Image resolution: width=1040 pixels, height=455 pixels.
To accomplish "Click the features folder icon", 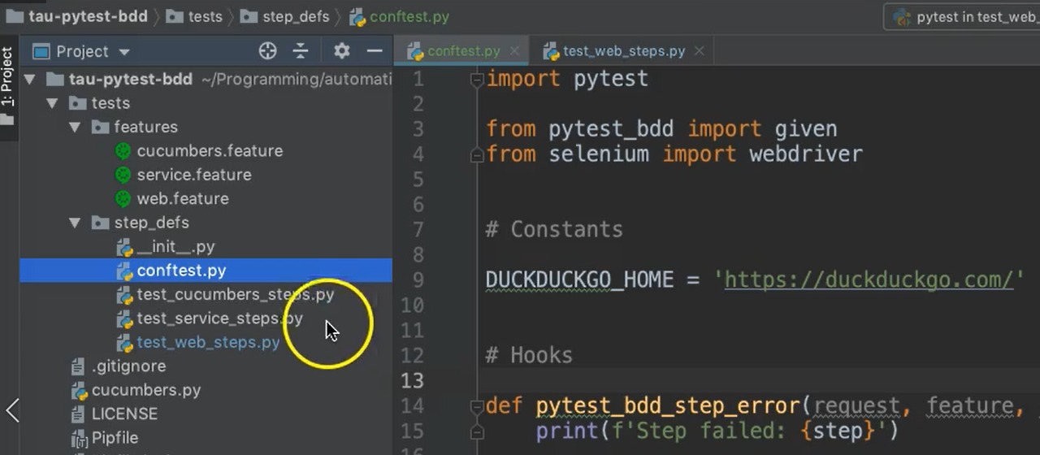I will coord(101,128).
